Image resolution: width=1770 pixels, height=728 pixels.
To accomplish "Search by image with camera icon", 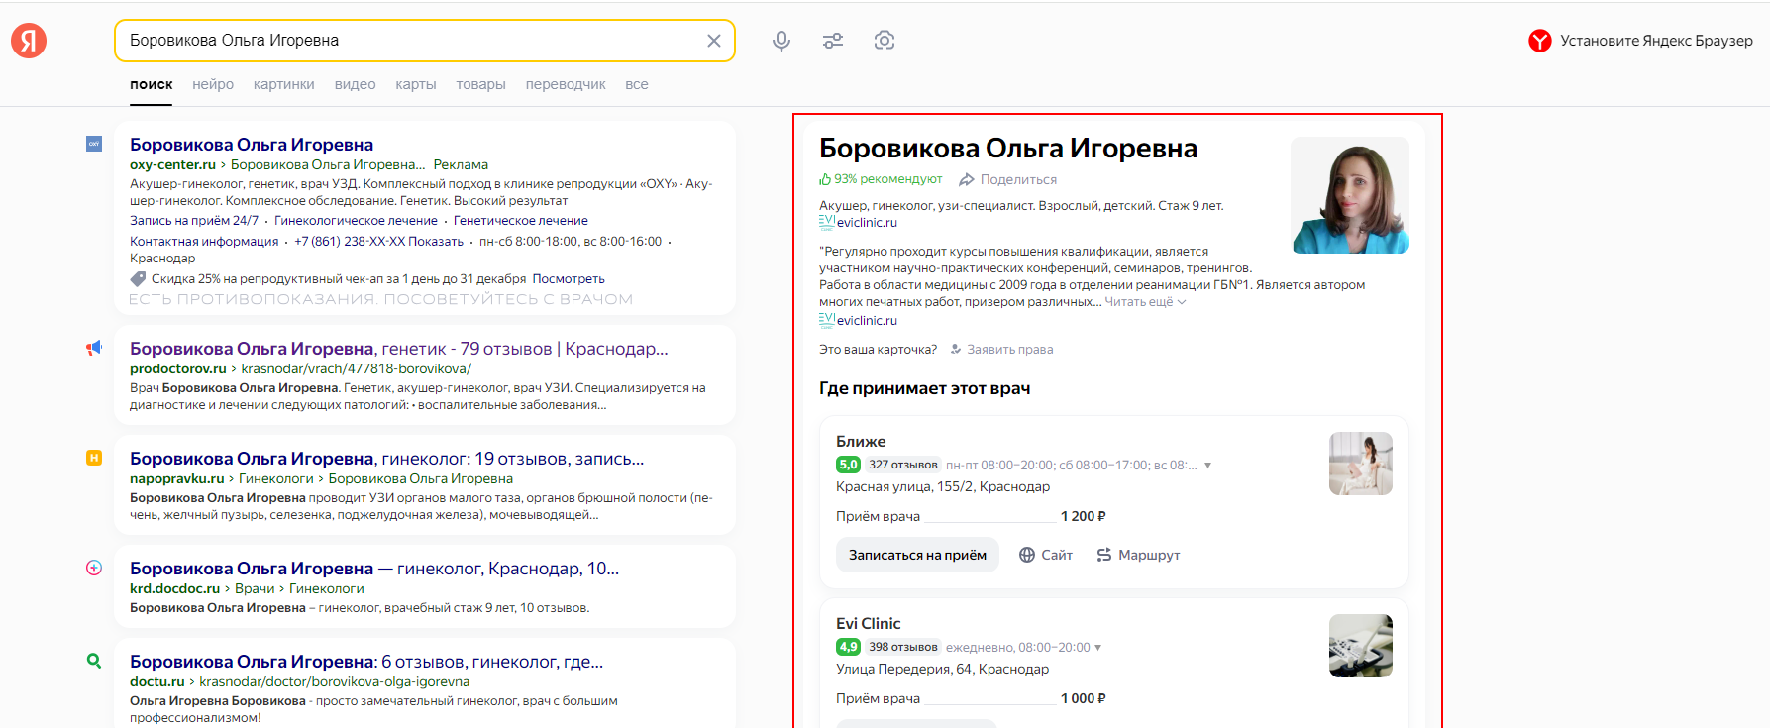I will pyautogui.click(x=885, y=41).
